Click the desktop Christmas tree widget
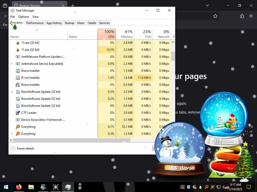The image size is (257, 192). (244, 162)
